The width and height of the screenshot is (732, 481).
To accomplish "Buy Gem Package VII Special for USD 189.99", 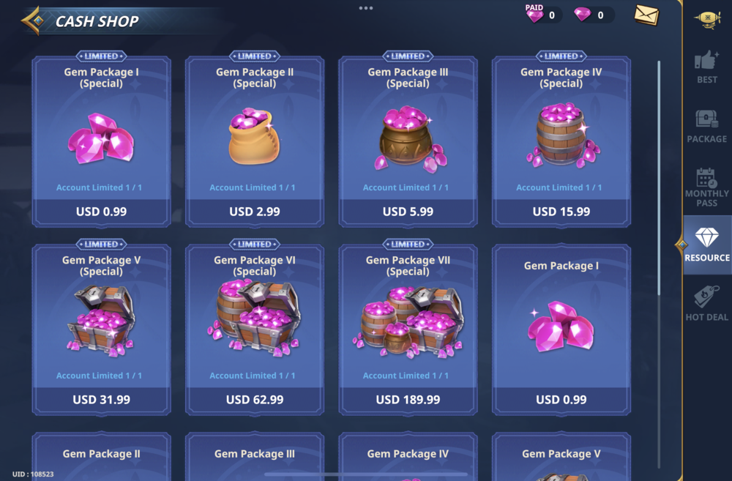I will click(x=408, y=400).
